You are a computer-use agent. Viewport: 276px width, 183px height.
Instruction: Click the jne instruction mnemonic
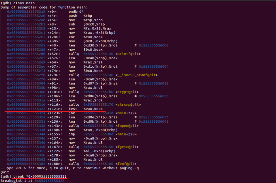click(71, 113)
